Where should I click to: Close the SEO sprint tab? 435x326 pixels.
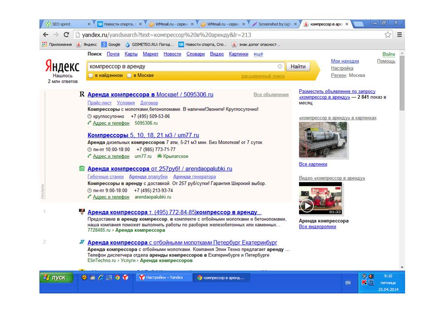[89, 24]
